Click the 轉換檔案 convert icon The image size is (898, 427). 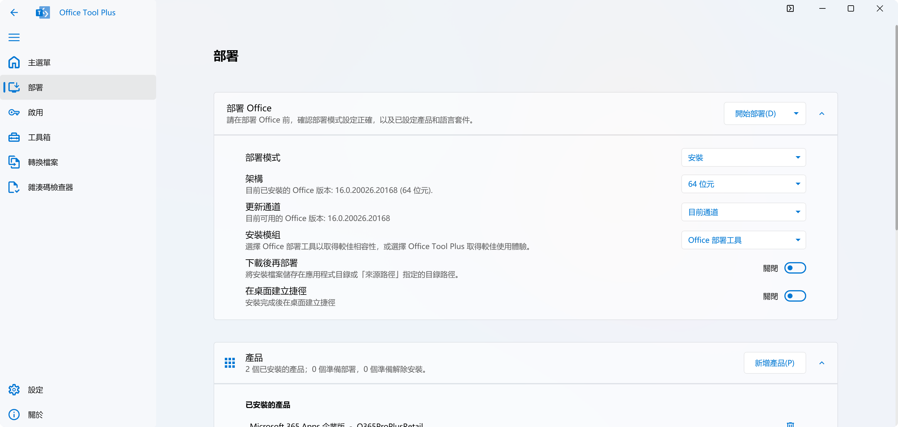pyautogui.click(x=14, y=162)
